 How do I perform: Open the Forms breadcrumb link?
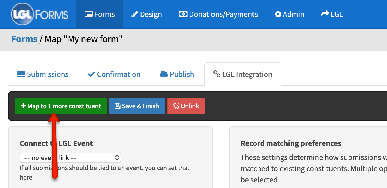click(x=24, y=39)
